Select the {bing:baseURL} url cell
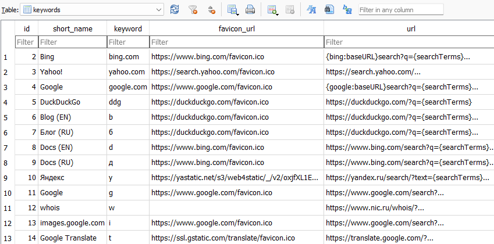The image size is (494, 244). (409, 57)
